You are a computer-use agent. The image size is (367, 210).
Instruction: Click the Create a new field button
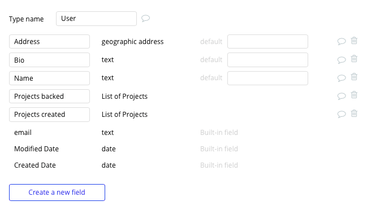(57, 193)
